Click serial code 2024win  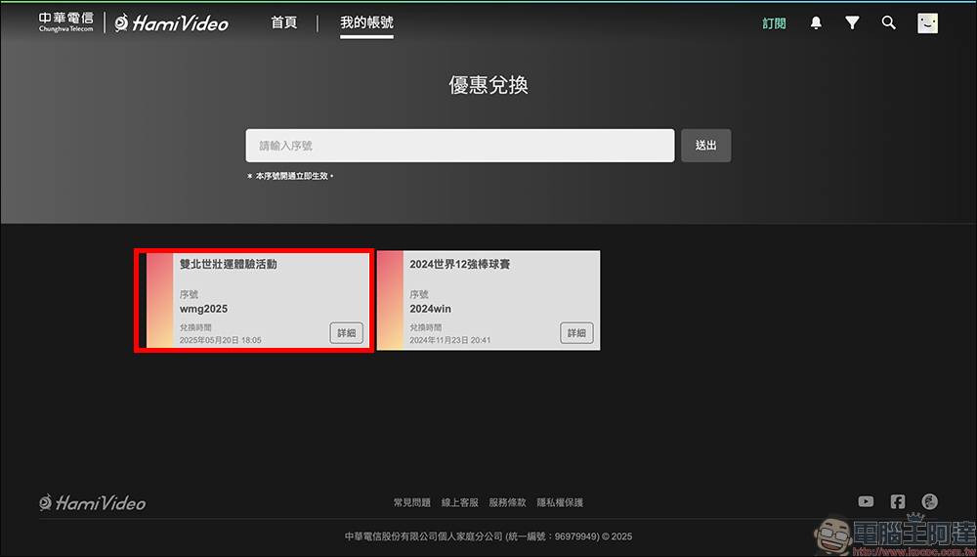point(430,309)
